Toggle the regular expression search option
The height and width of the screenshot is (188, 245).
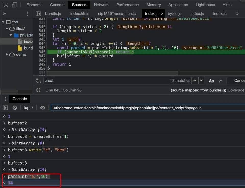coord(220,81)
